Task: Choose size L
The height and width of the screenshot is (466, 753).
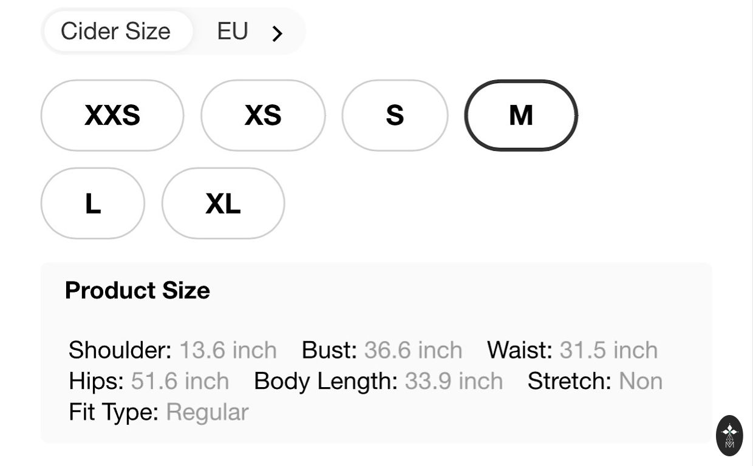Action: 93,203
